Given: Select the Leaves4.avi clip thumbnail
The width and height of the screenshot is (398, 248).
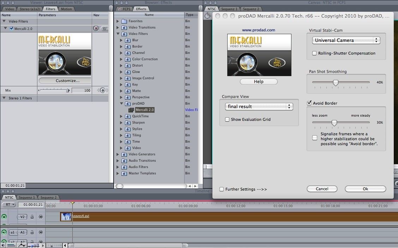Looking at the screenshot, I should click(66, 217).
